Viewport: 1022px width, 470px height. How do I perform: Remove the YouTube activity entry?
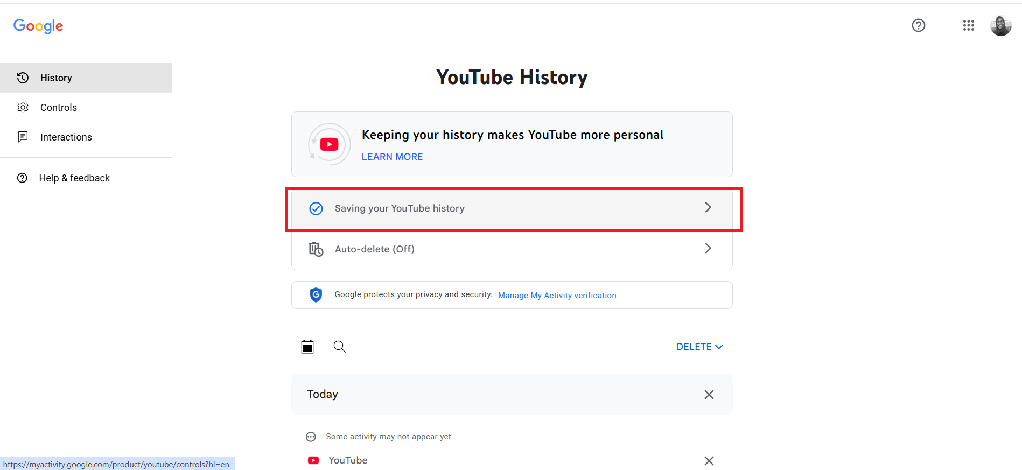[709, 460]
